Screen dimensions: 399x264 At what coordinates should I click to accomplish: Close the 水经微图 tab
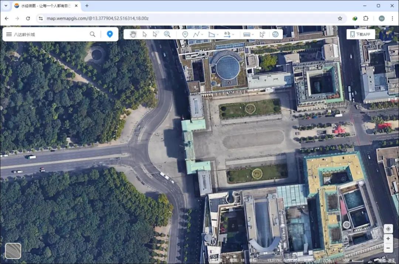click(76, 6)
